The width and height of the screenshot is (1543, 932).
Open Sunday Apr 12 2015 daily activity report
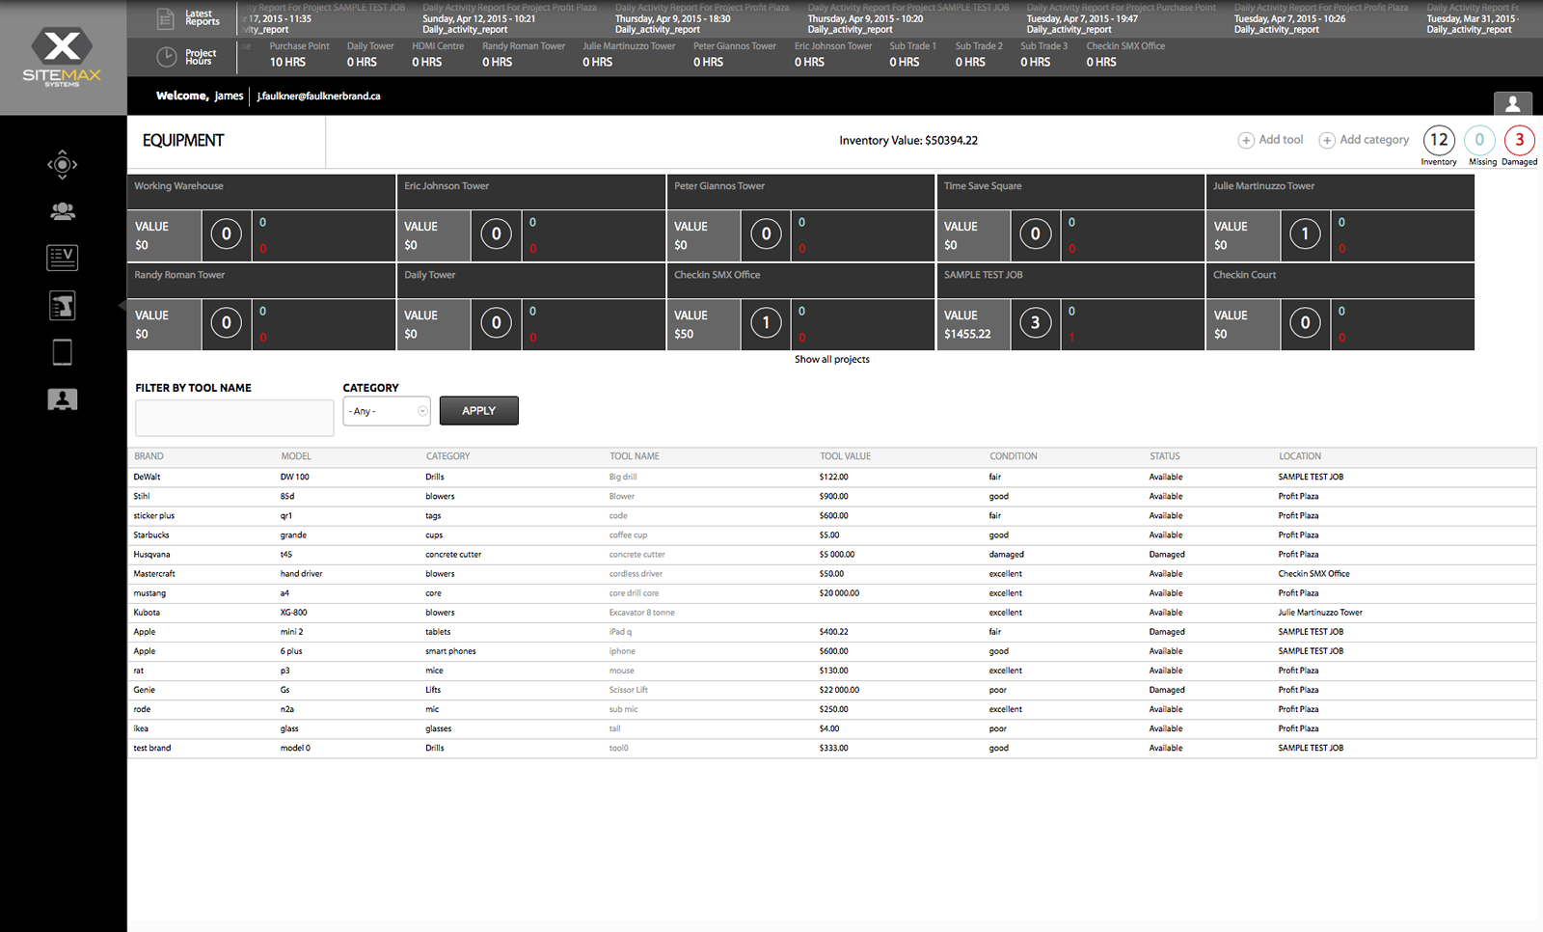pyautogui.click(x=509, y=18)
